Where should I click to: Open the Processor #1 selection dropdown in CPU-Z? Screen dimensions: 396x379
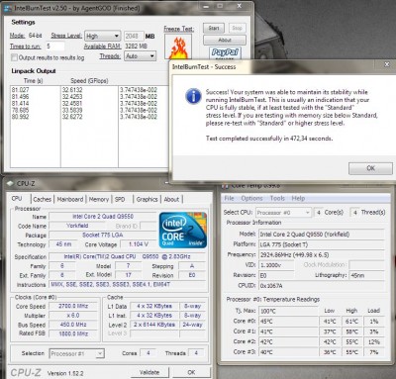coord(76,353)
